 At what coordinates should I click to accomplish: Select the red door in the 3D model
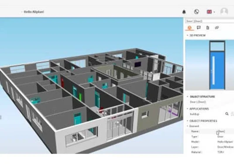pos(62,83)
